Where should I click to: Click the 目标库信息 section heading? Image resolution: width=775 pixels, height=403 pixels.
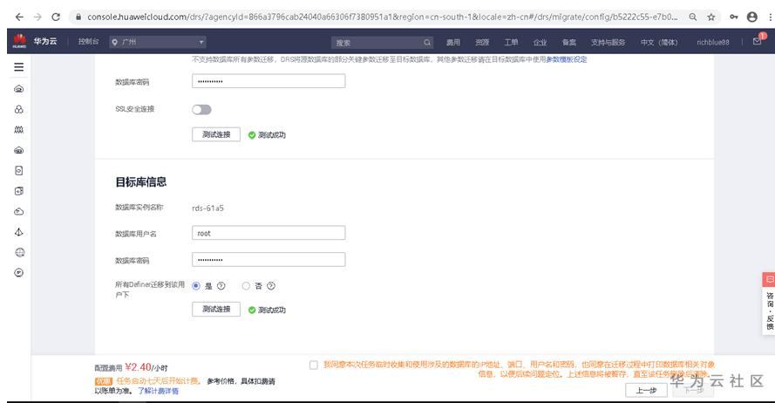141,182
